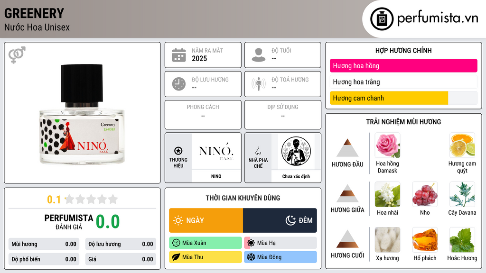
Task: Select the Hương cam chanh yellow accord bar
Action: 403,98
